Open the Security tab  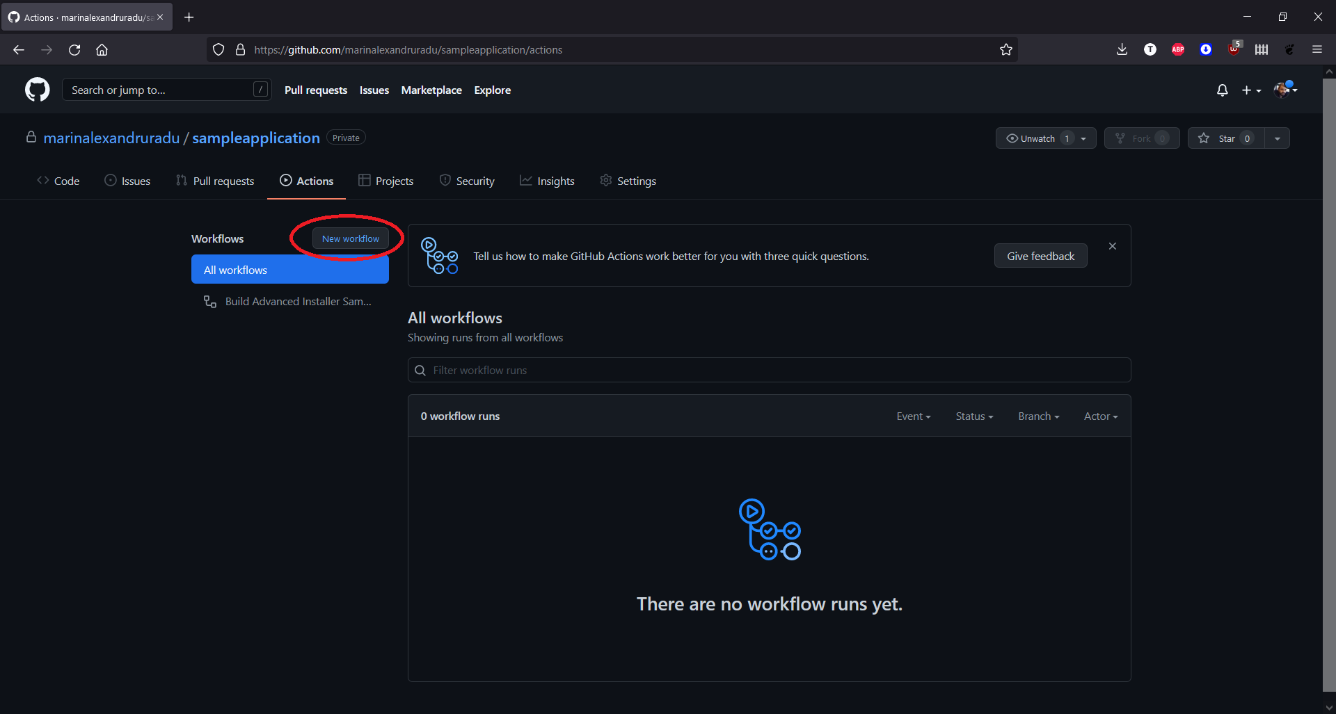click(x=467, y=181)
